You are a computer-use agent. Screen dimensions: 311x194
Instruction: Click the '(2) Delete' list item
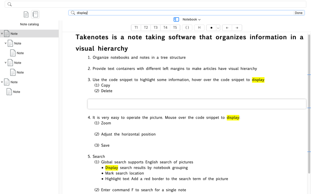tap(103, 91)
